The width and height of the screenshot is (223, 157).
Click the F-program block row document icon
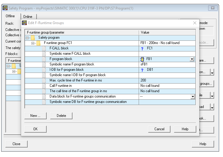[x=44, y=59]
